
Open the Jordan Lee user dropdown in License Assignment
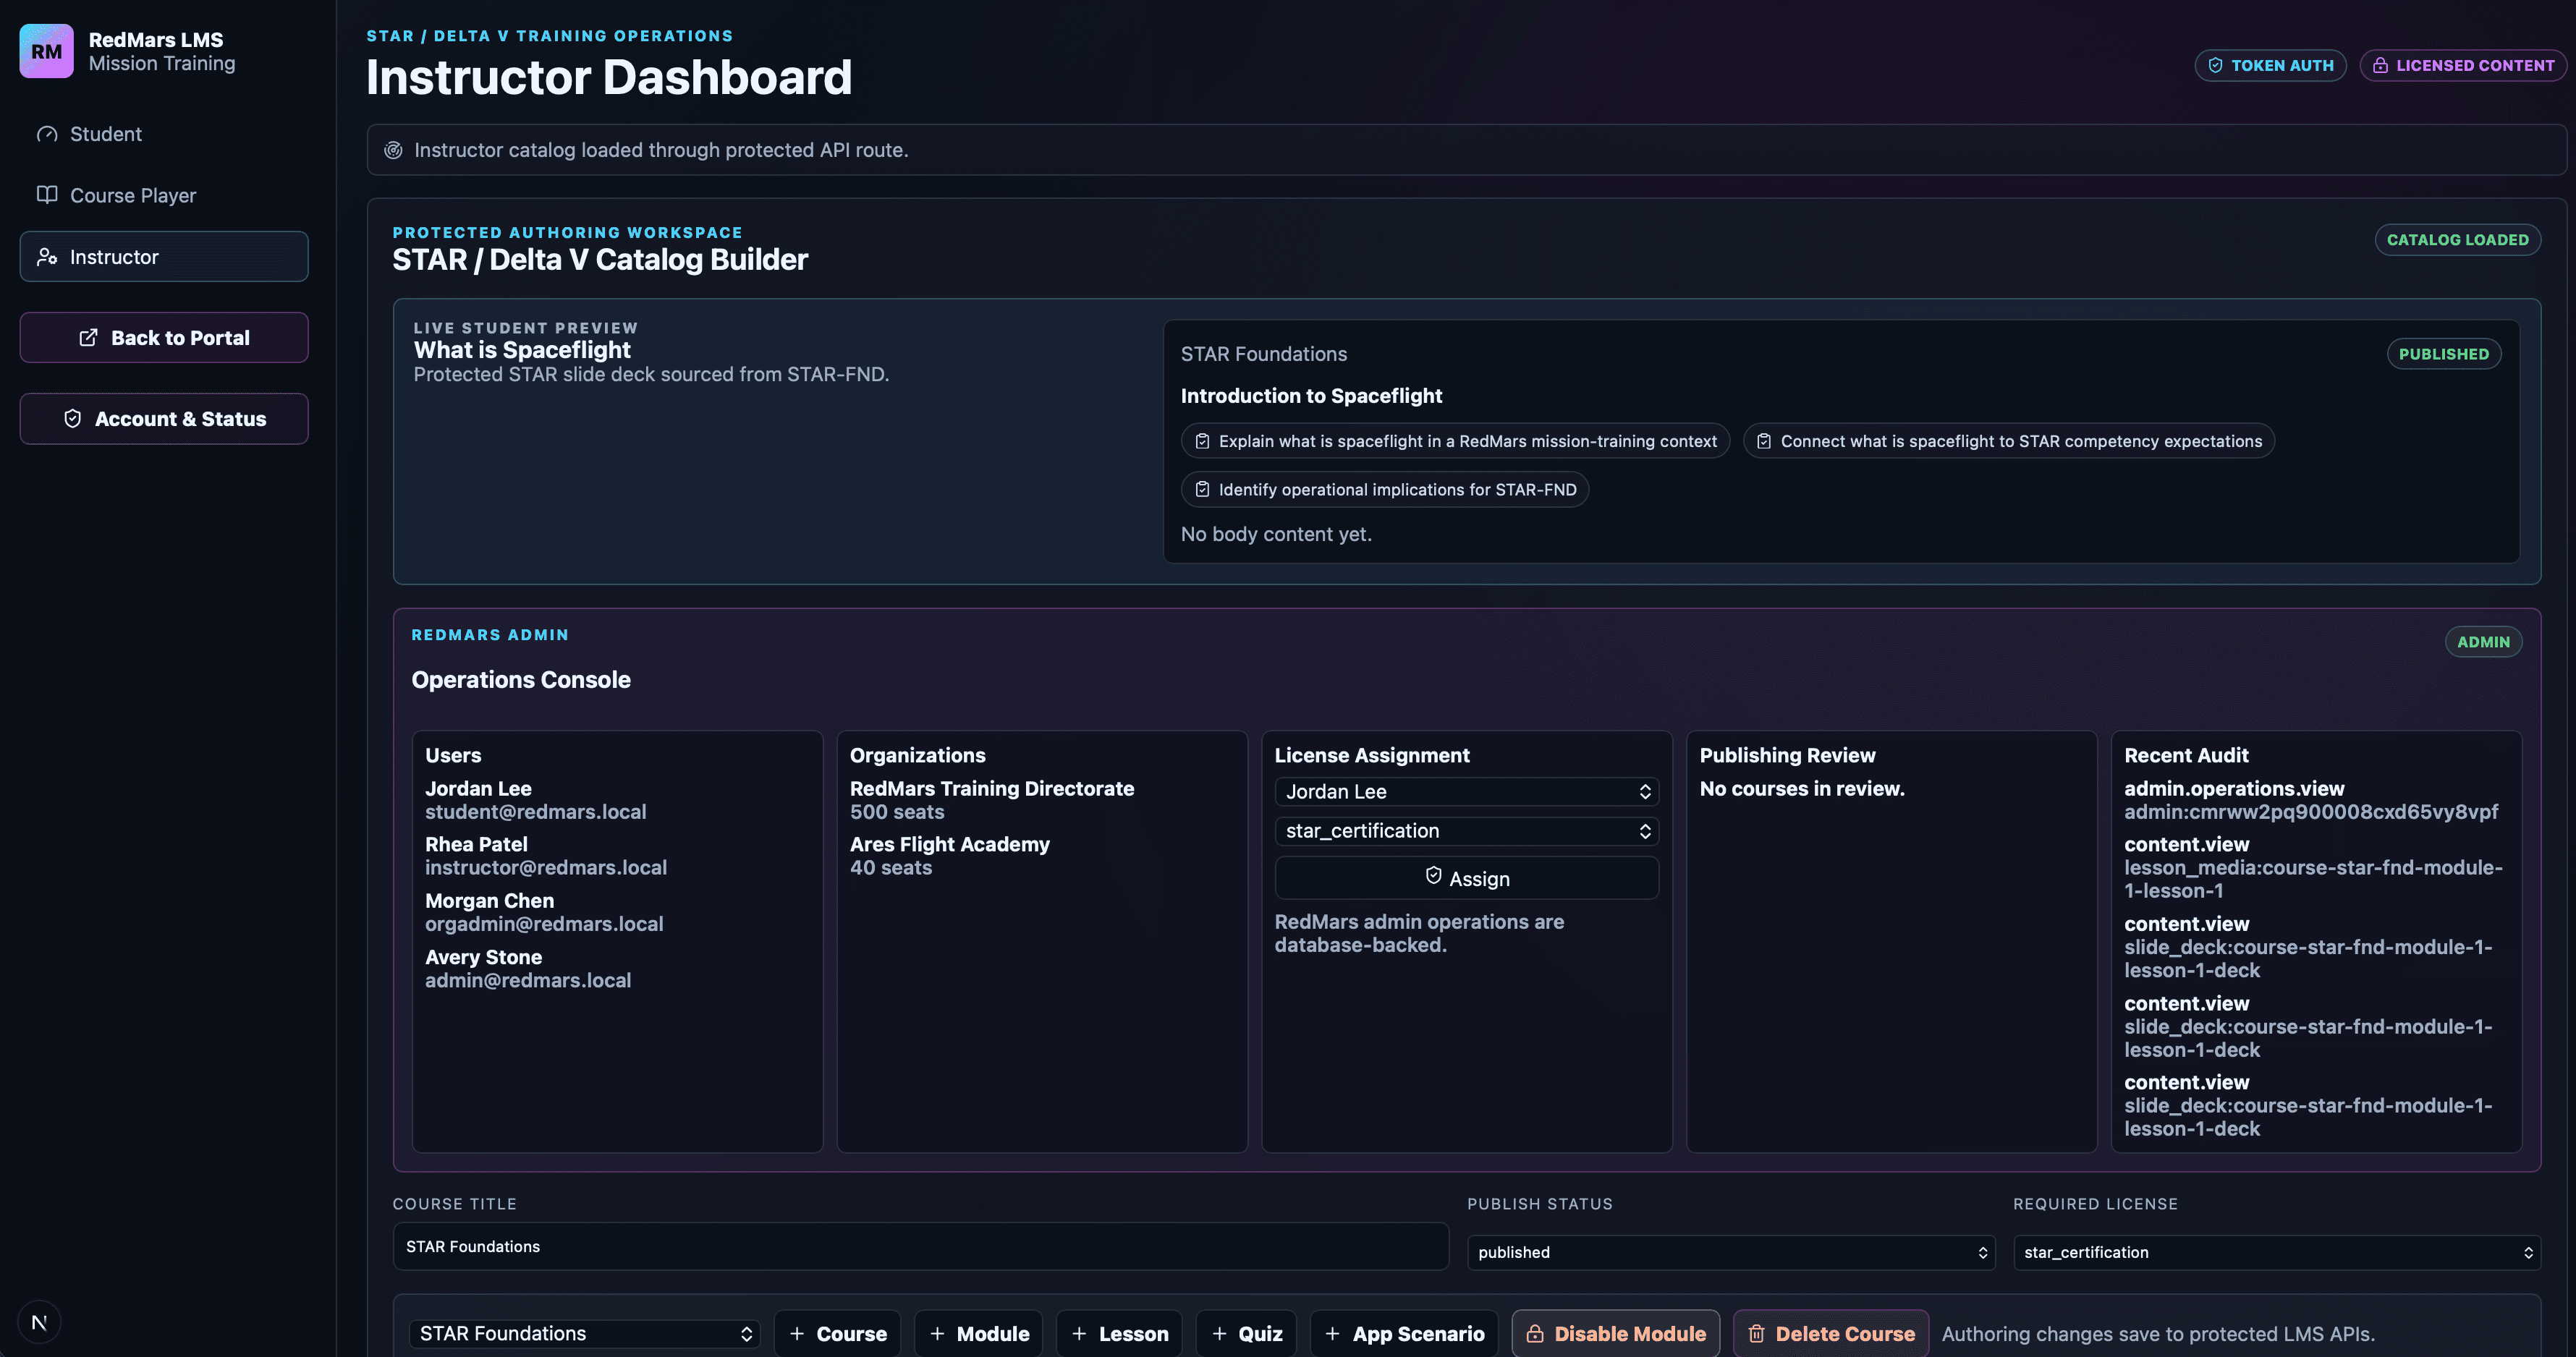[x=1466, y=792]
